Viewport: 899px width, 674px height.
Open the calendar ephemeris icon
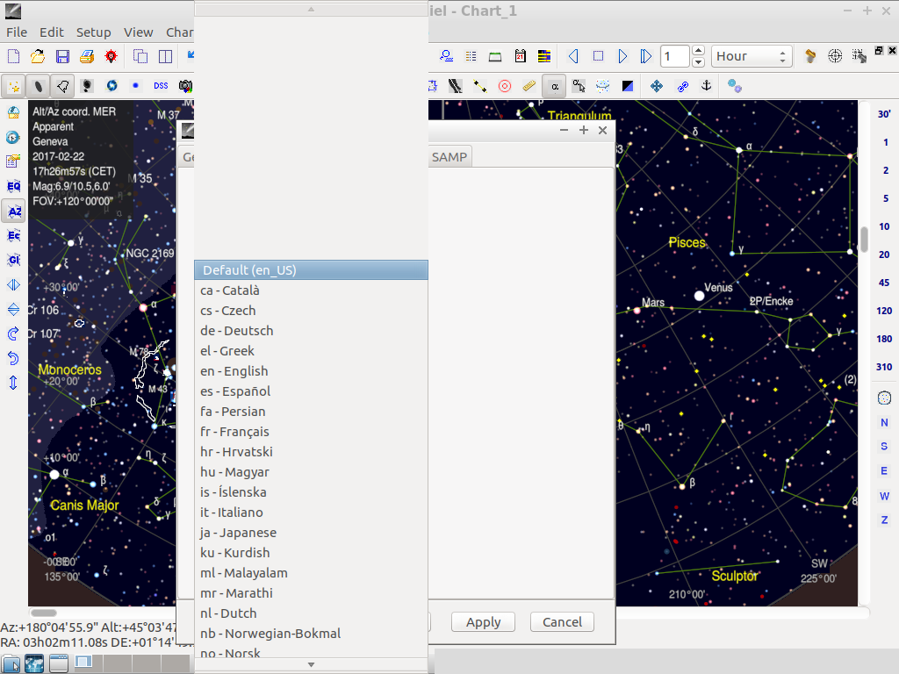pyautogui.click(x=520, y=56)
